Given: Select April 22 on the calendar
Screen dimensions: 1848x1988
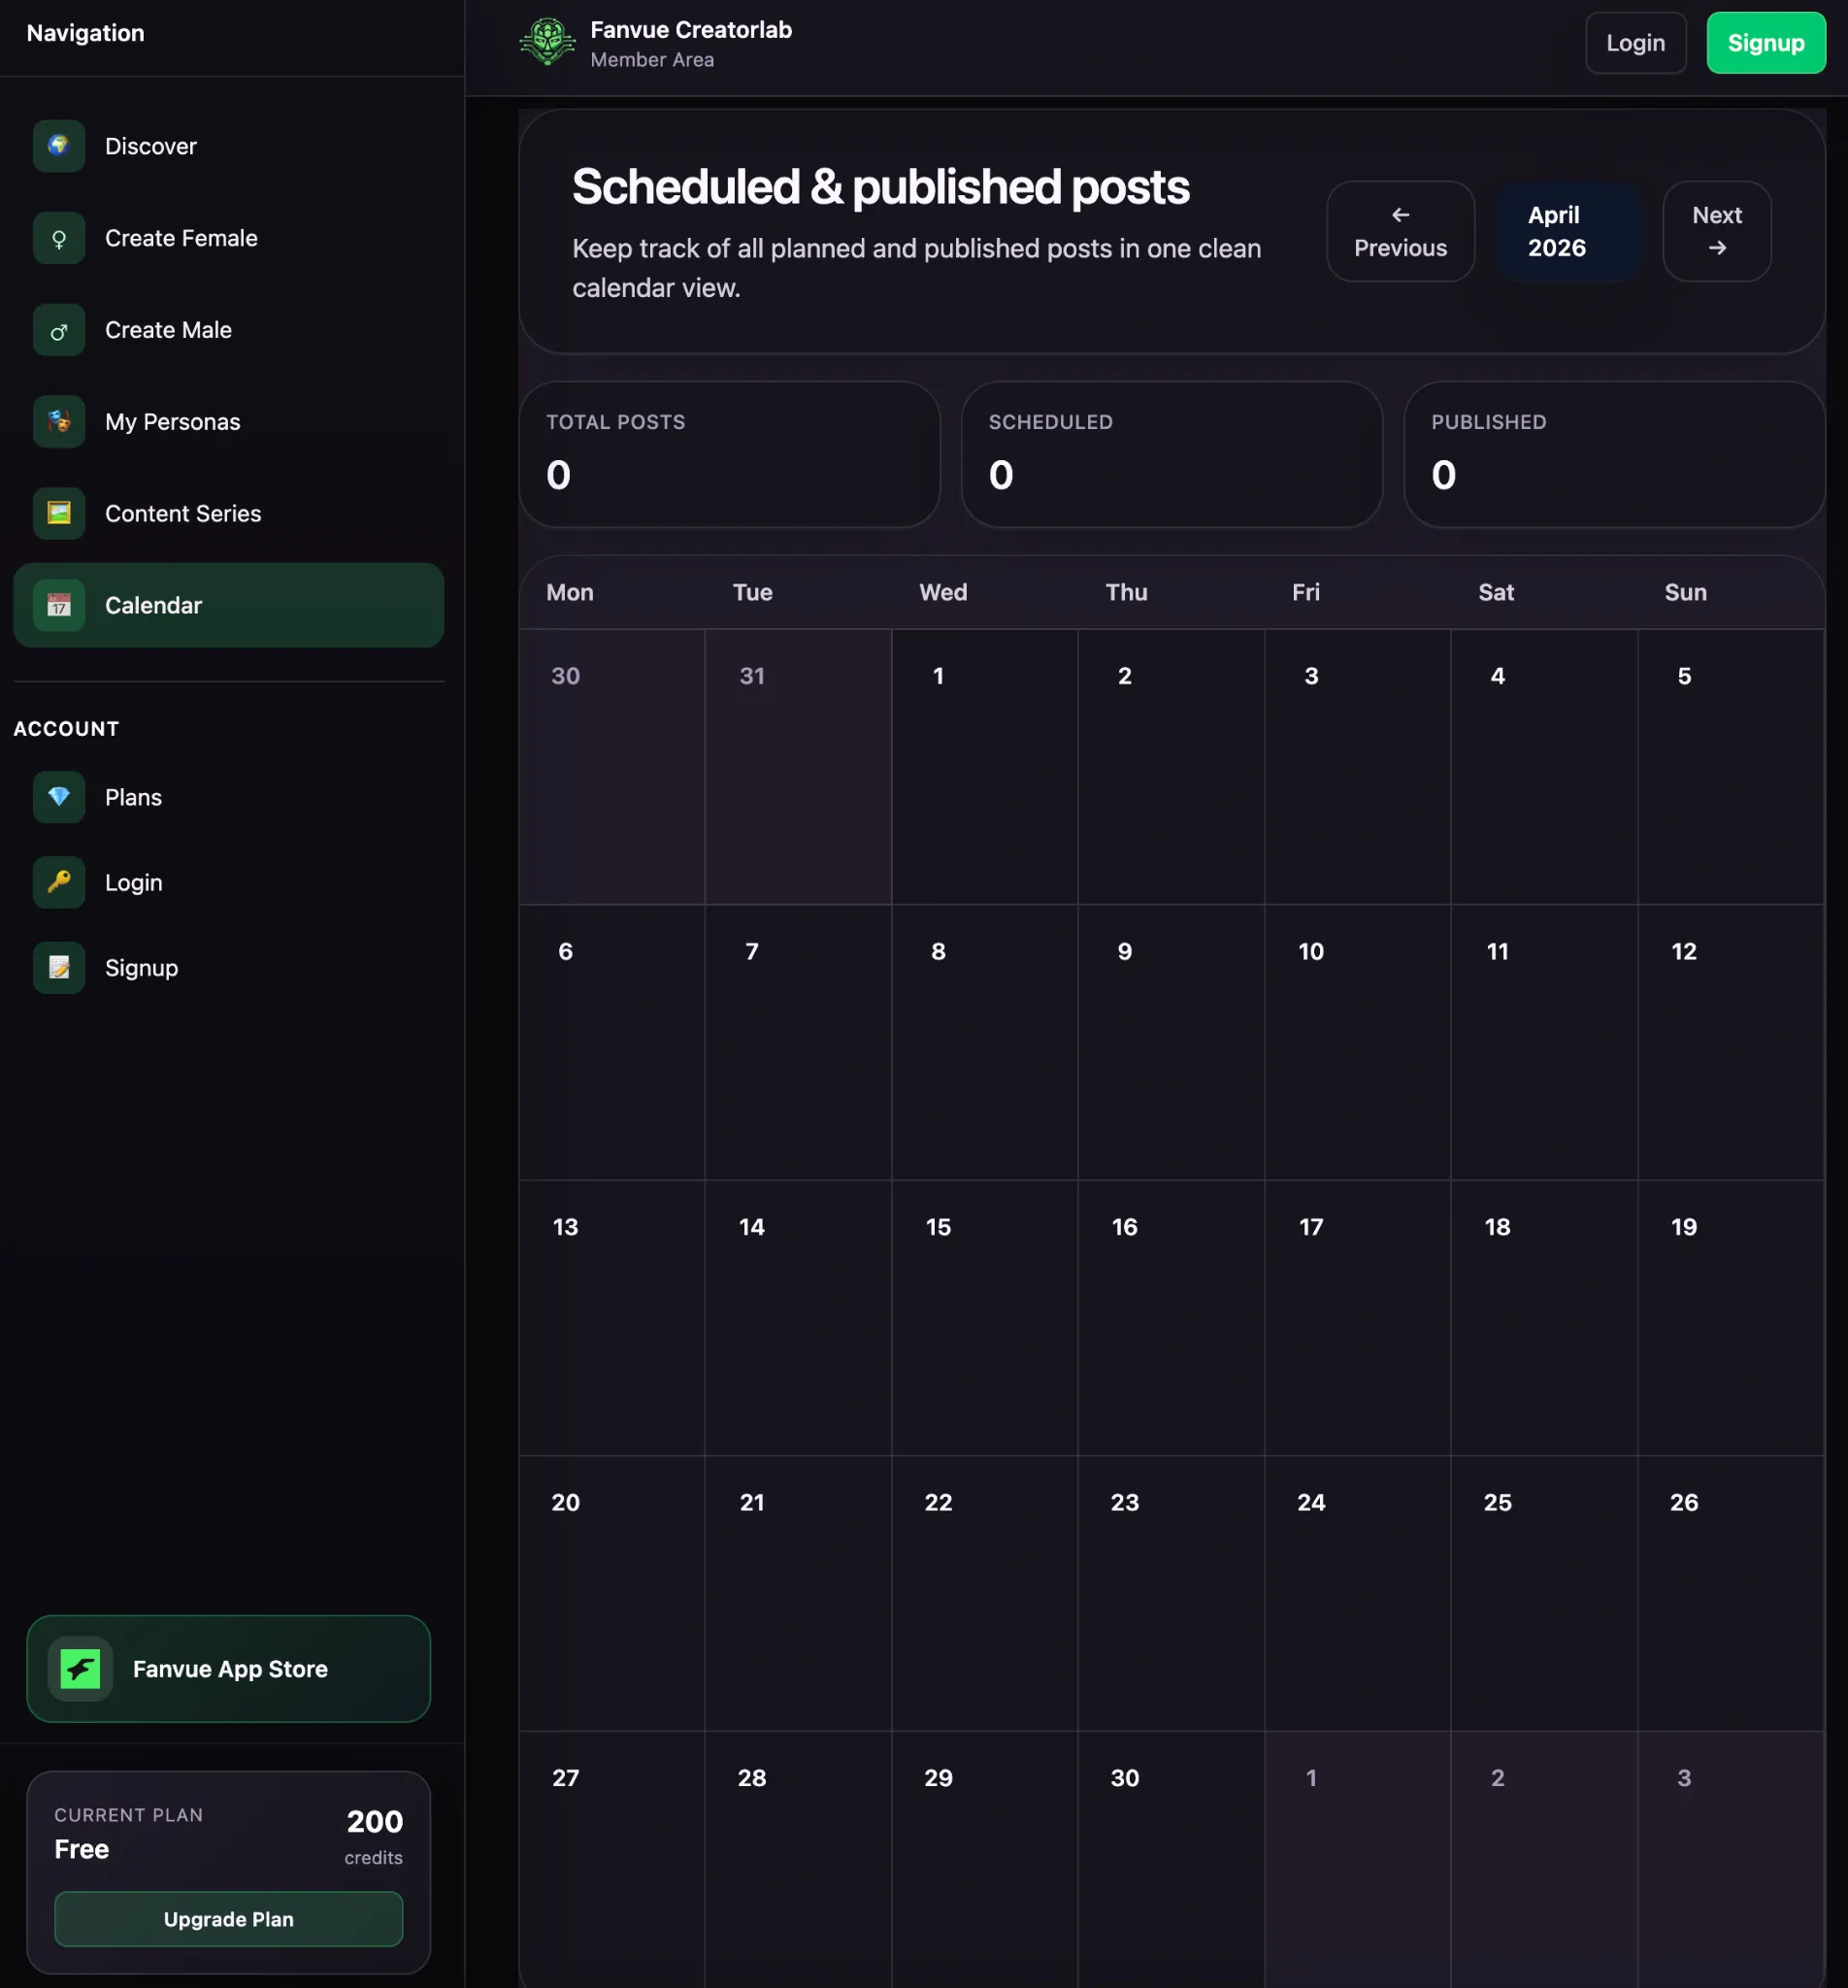Looking at the screenshot, I should 984,1593.
